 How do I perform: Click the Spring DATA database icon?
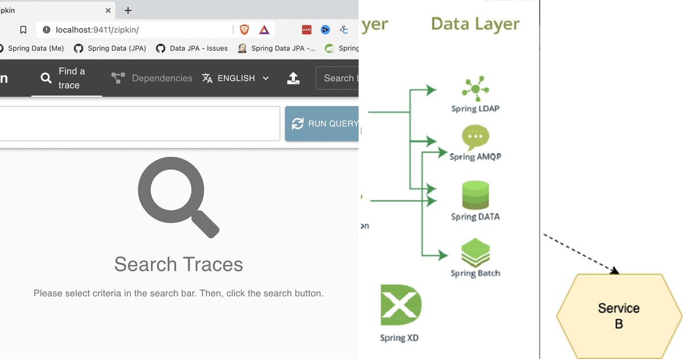pyautogui.click(x=475, y=197)
